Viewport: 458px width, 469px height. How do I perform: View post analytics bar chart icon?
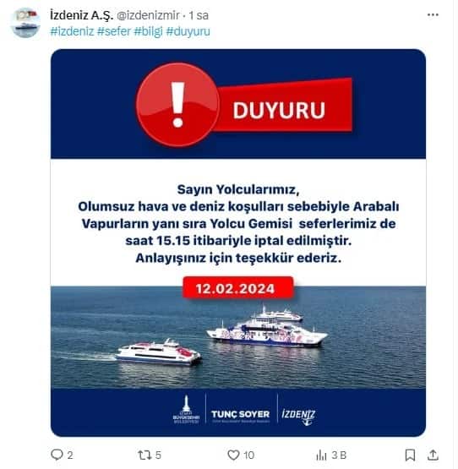pyautogui.click(x=321, y=455)
